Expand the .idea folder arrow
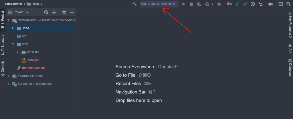293x119 pixels. 13,28
